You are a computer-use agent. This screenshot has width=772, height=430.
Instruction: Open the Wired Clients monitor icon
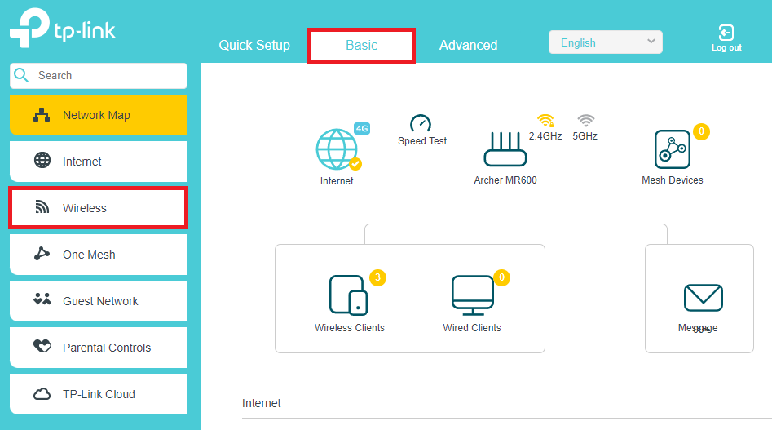click(x=473, y=295)
